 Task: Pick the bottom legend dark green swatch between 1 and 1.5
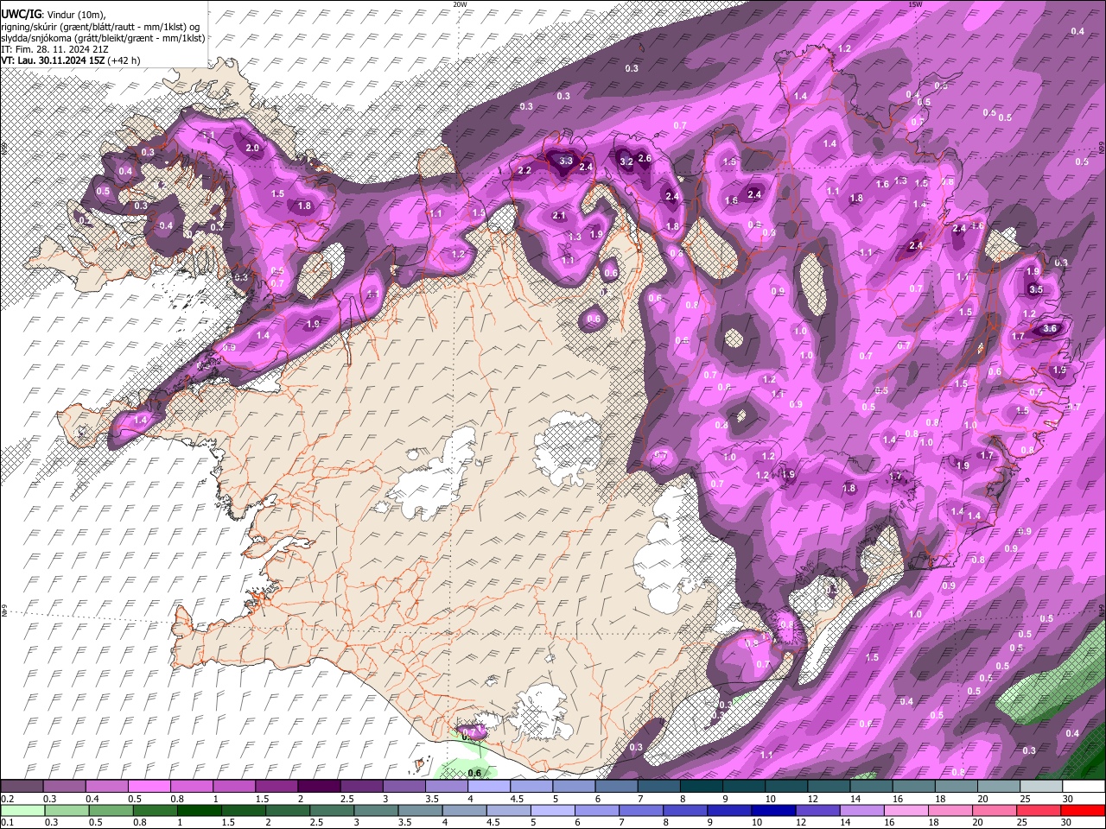coord(198,811)
